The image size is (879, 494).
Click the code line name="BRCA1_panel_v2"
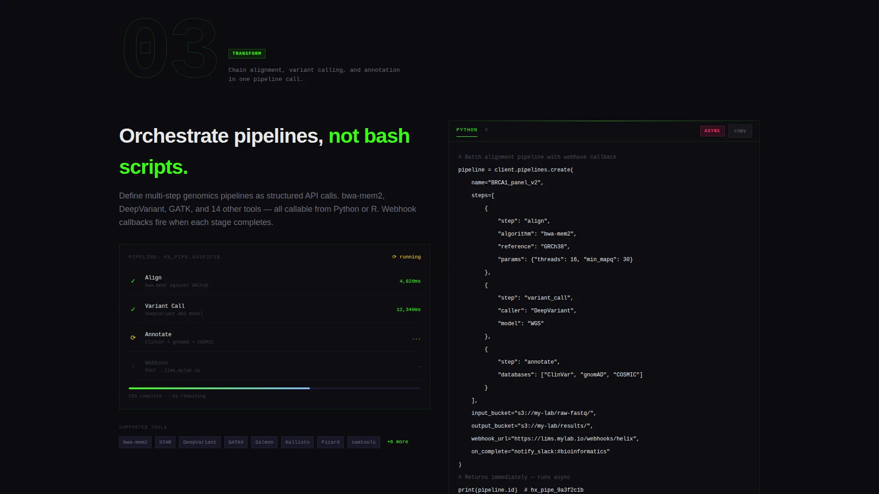click(507, 183)
